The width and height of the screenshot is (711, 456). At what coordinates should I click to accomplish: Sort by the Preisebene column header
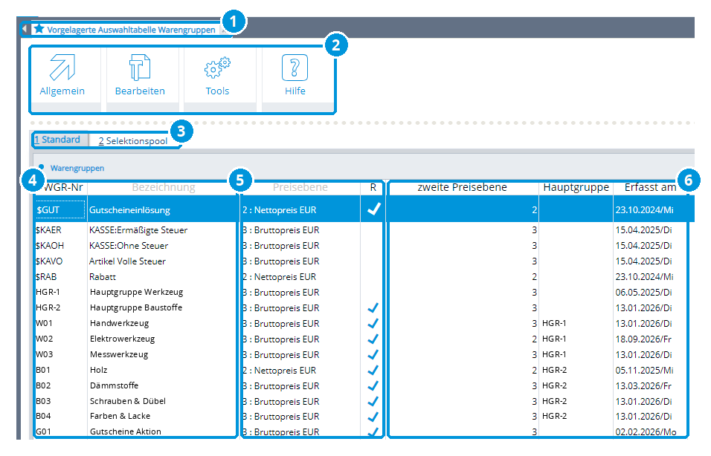point(300,187)
